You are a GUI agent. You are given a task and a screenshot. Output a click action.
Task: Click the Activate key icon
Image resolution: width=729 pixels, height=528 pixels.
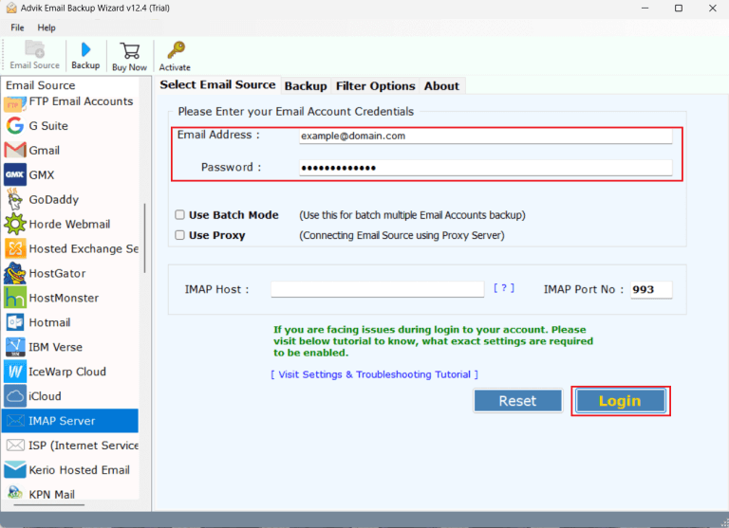176,50
